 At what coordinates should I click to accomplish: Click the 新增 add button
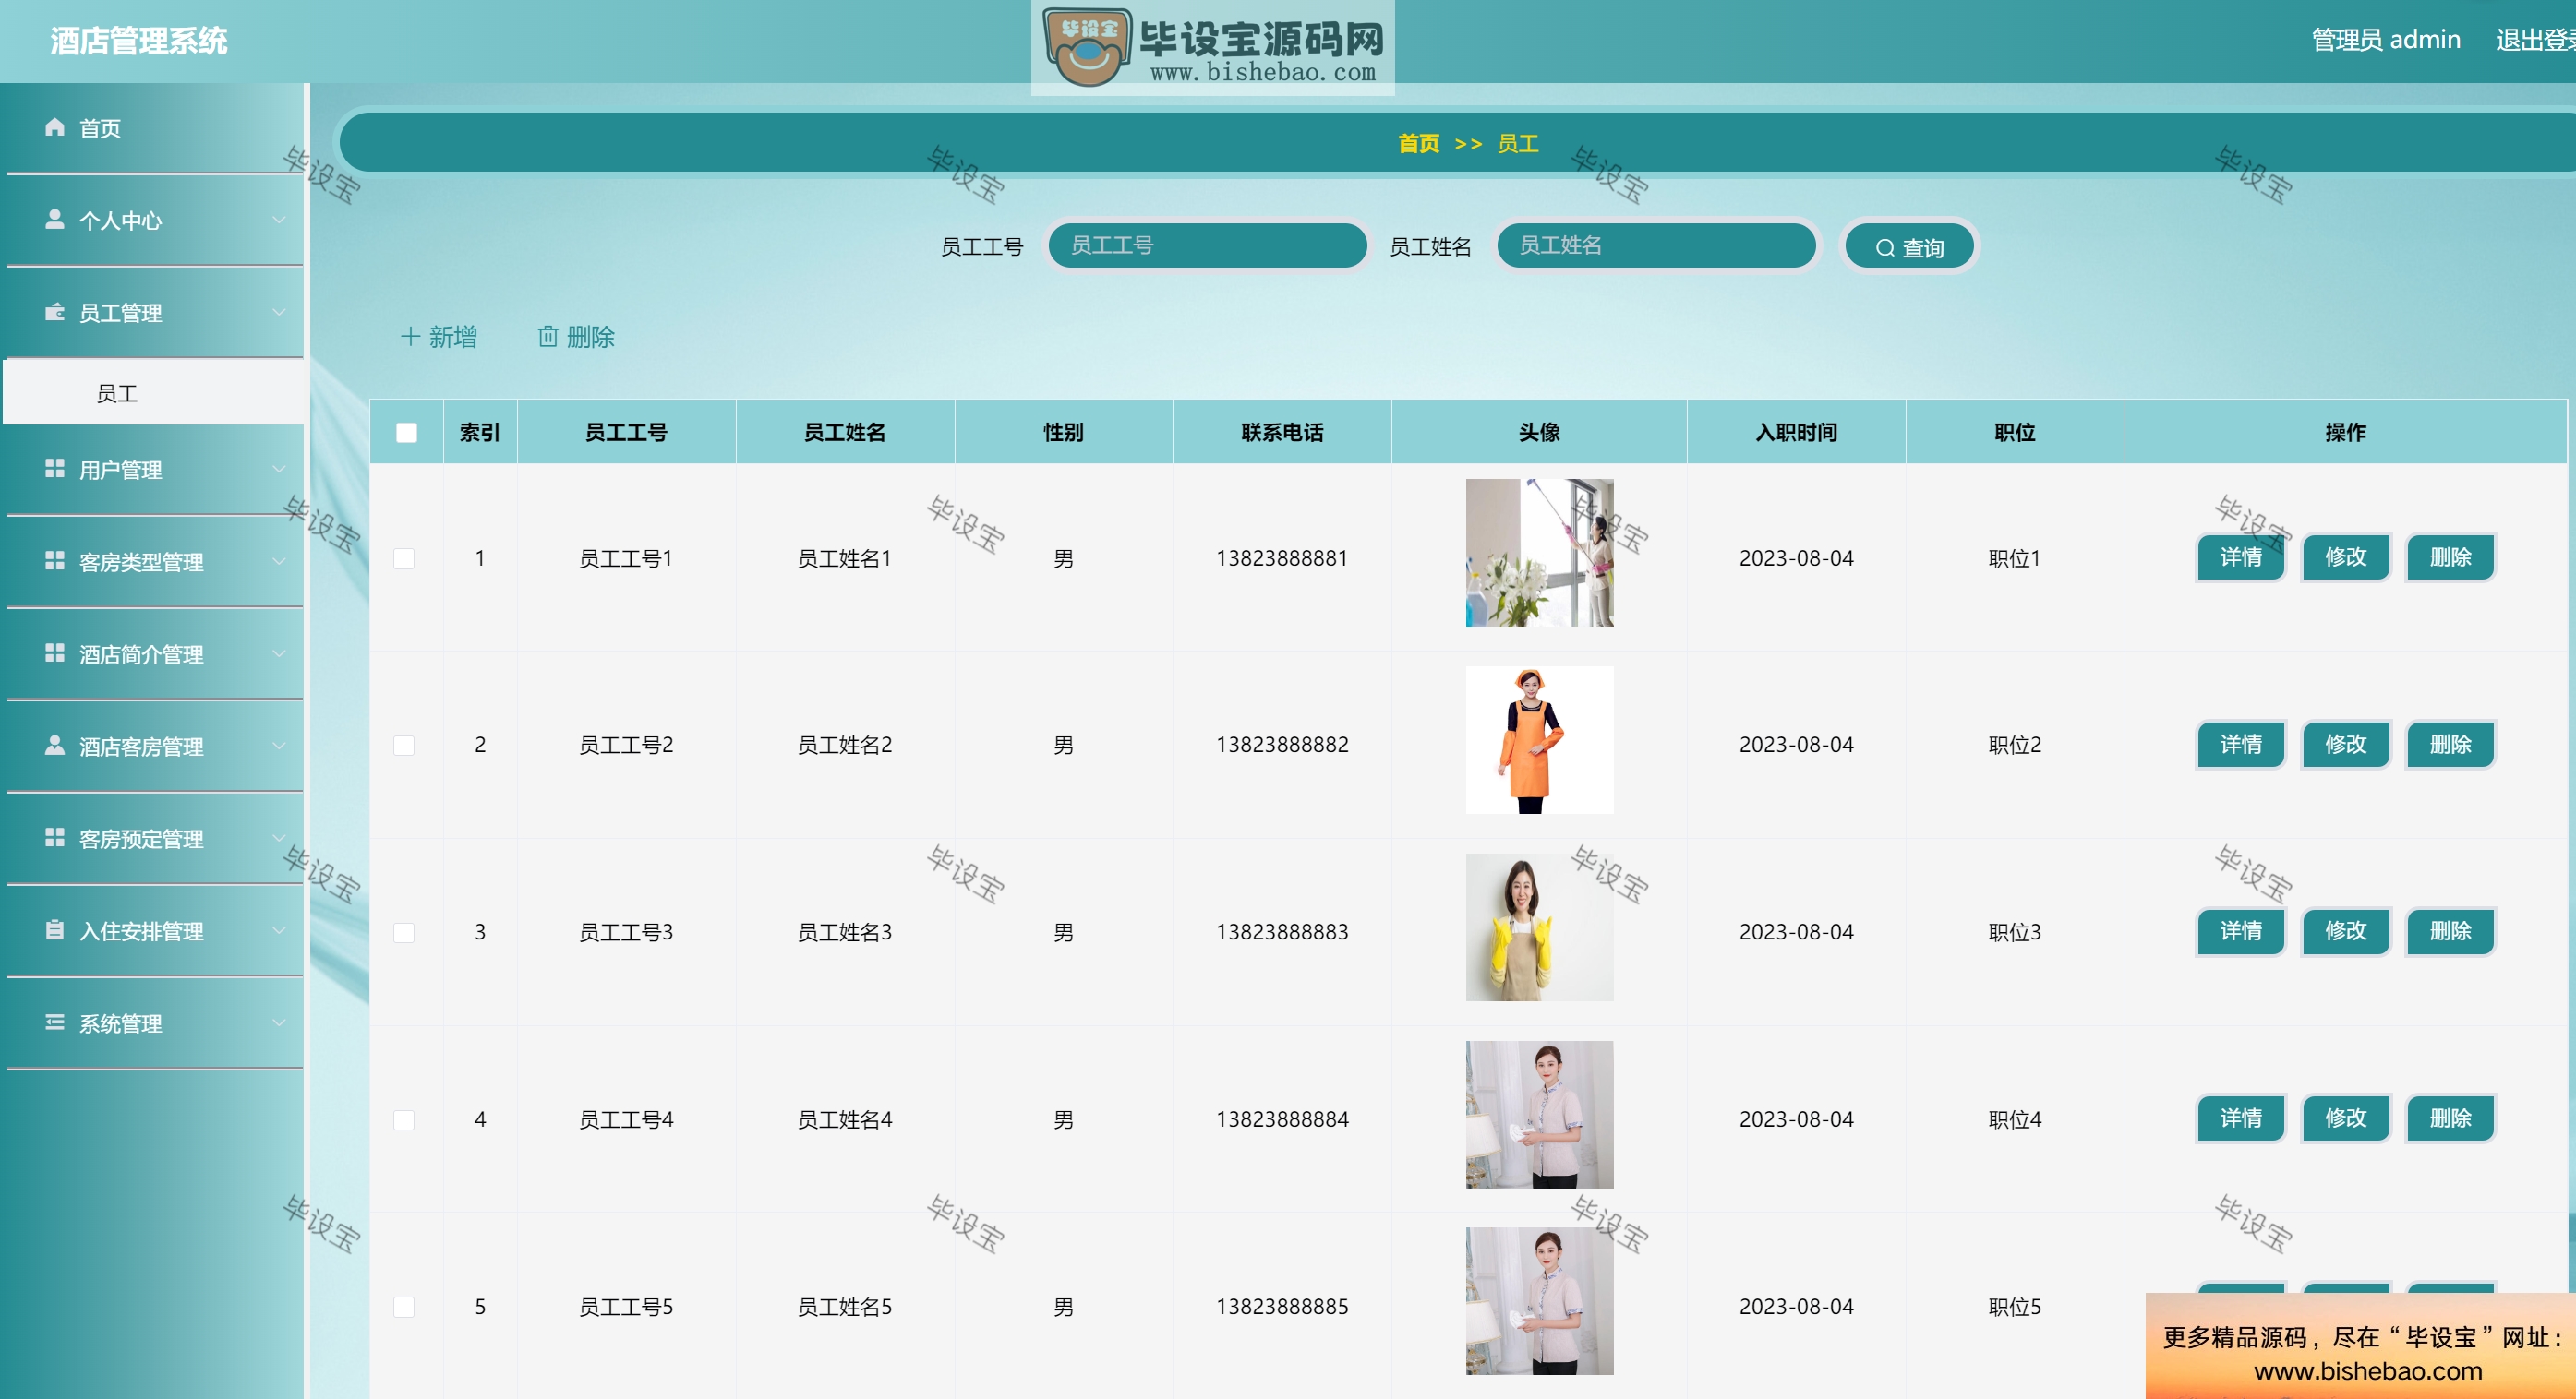439,337
